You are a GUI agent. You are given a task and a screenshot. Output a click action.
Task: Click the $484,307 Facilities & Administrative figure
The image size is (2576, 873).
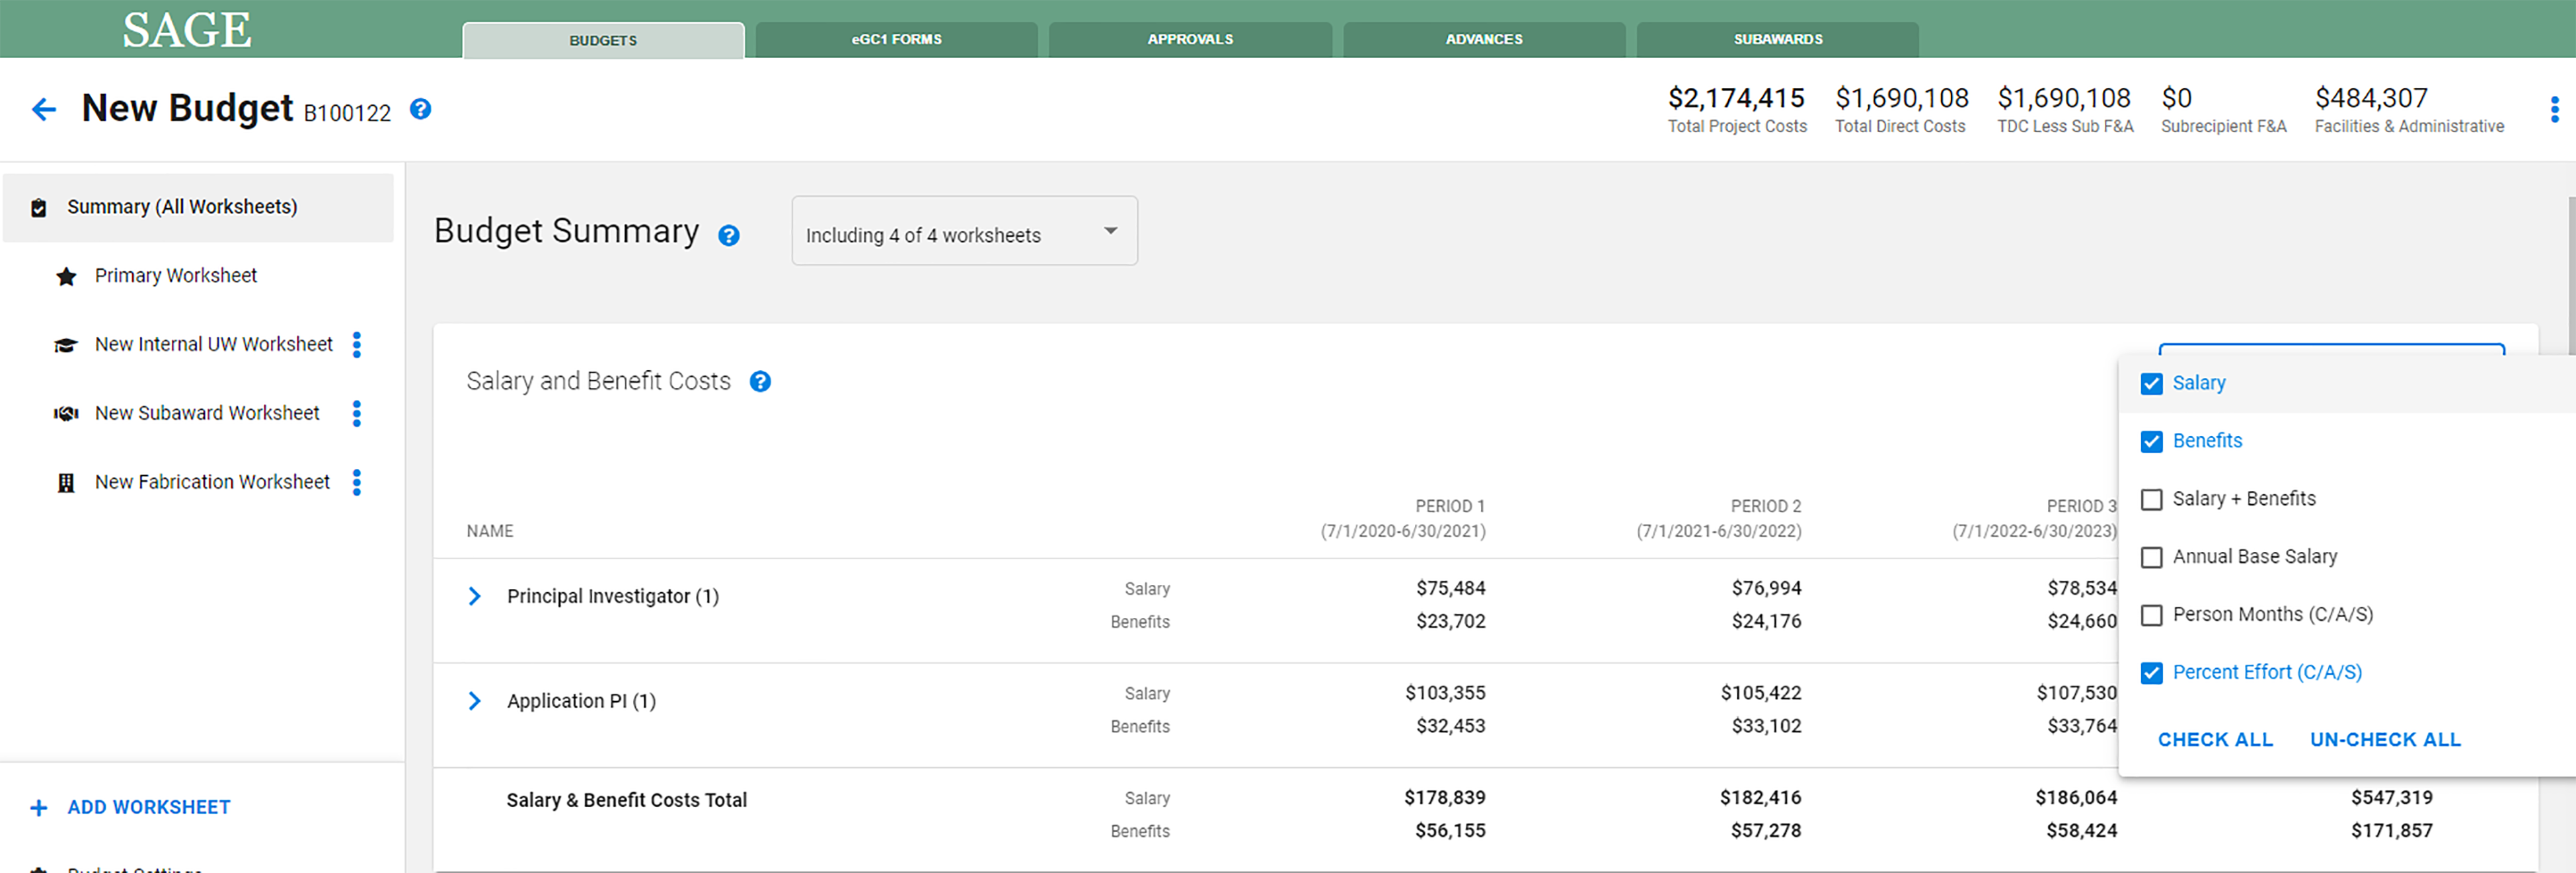2371,98
